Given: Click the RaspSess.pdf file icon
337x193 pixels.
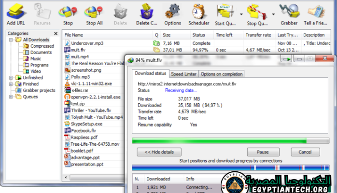Looking at the screenshot, I should 67,137.
